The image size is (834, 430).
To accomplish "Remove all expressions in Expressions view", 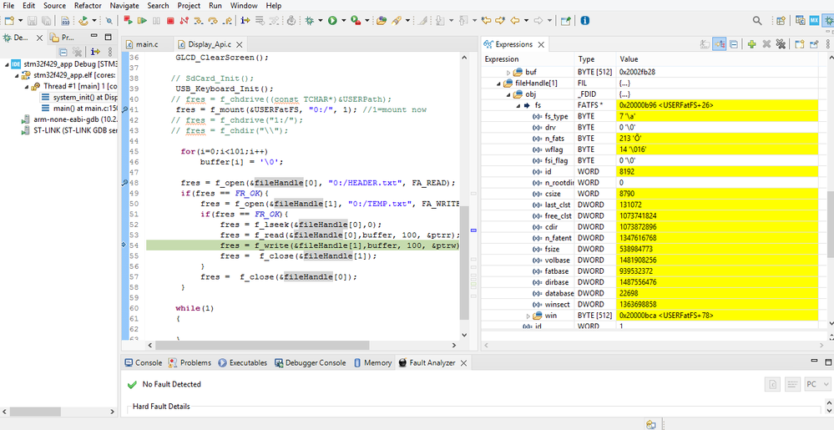I will [x=780, y=44].
